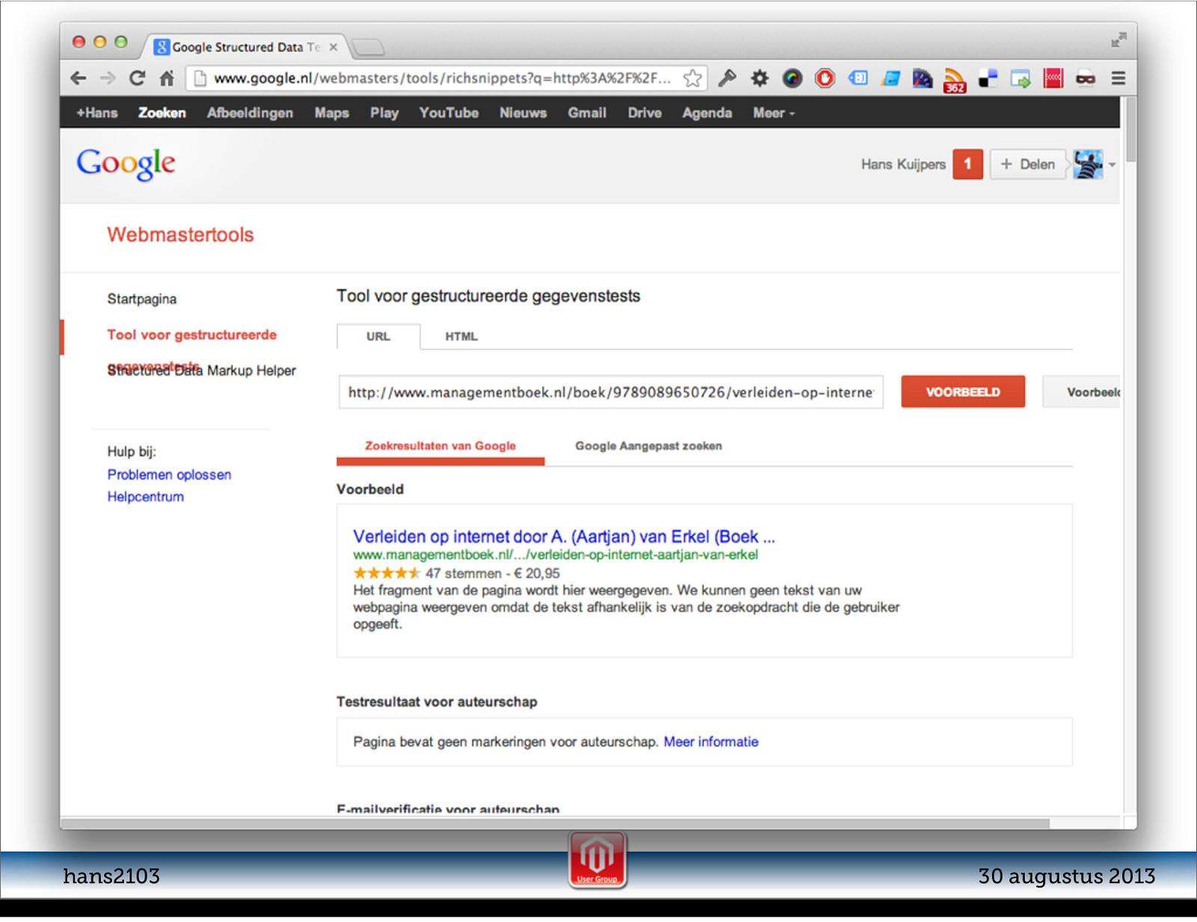Click the managementboek URL input field

coord(610,392)
